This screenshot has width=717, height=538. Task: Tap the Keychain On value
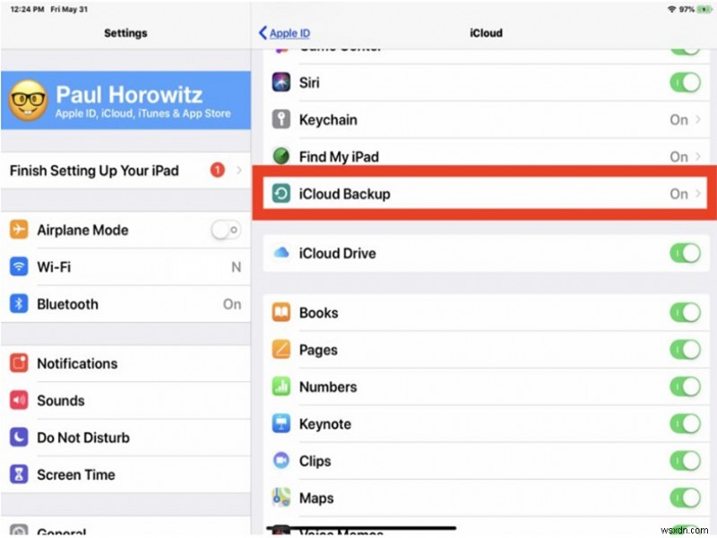tap(678, 120)
